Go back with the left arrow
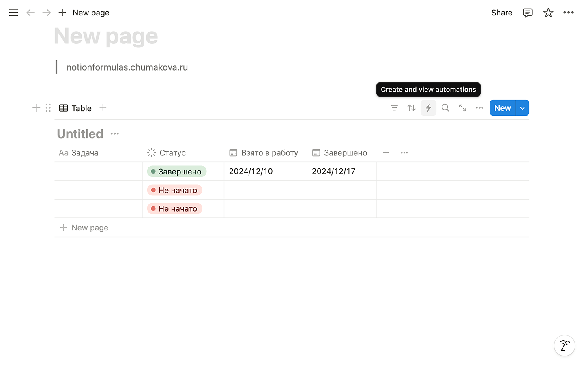This screenshot has width=584, height=365. 30,13
